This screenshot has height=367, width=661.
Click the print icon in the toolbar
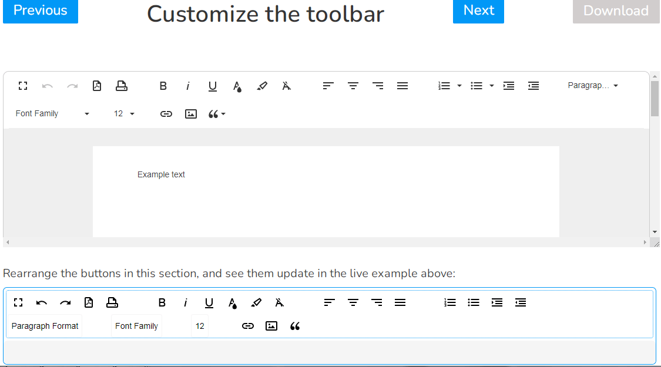tap(122, 86)
